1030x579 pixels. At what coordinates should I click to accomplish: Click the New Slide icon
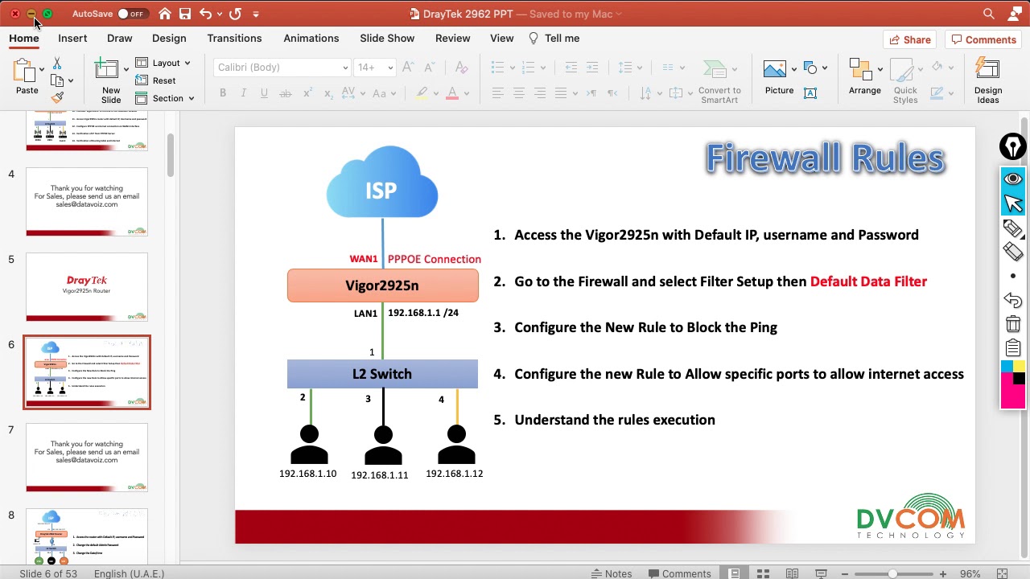point(108,69)
